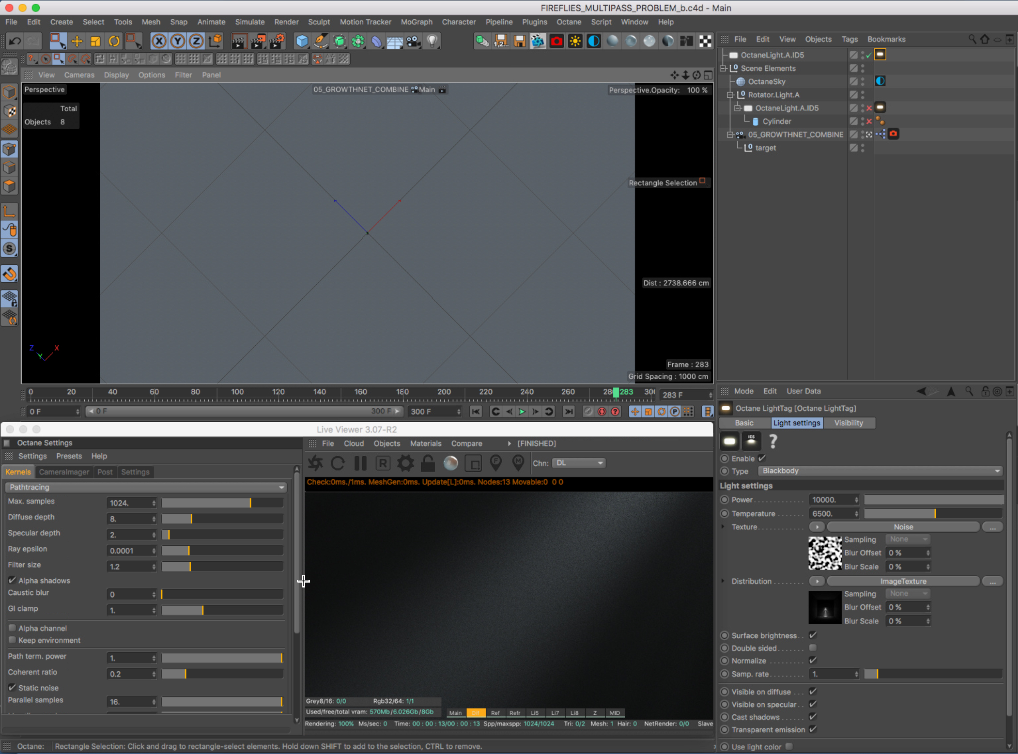1018x754 pixels.
Task: Click Play Forwards in the timeline
Action: click(522, 412)
